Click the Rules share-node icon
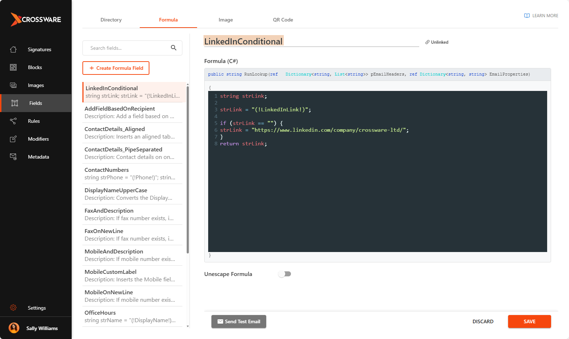569x339 pixels. (x=13, y=121)
